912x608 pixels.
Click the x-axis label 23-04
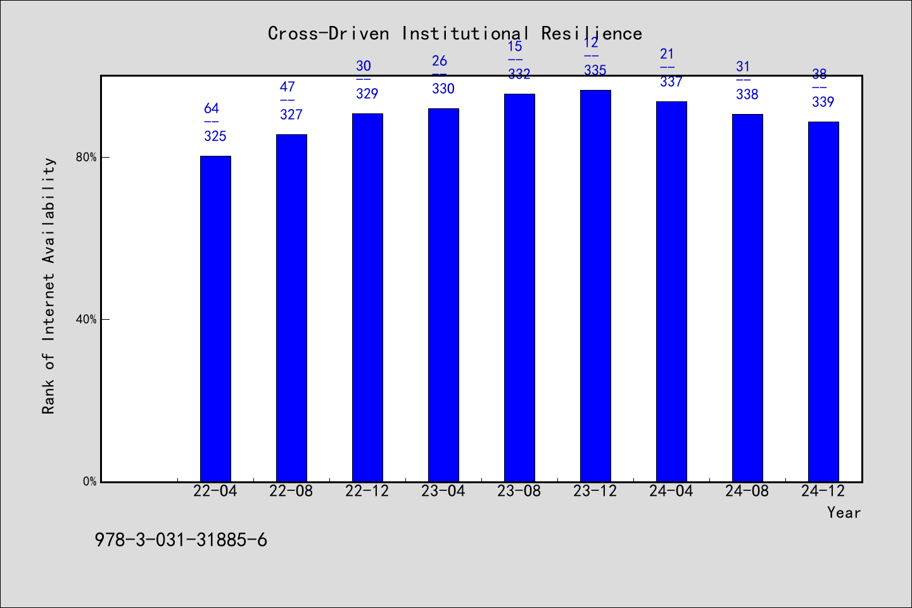click(443, 491)
